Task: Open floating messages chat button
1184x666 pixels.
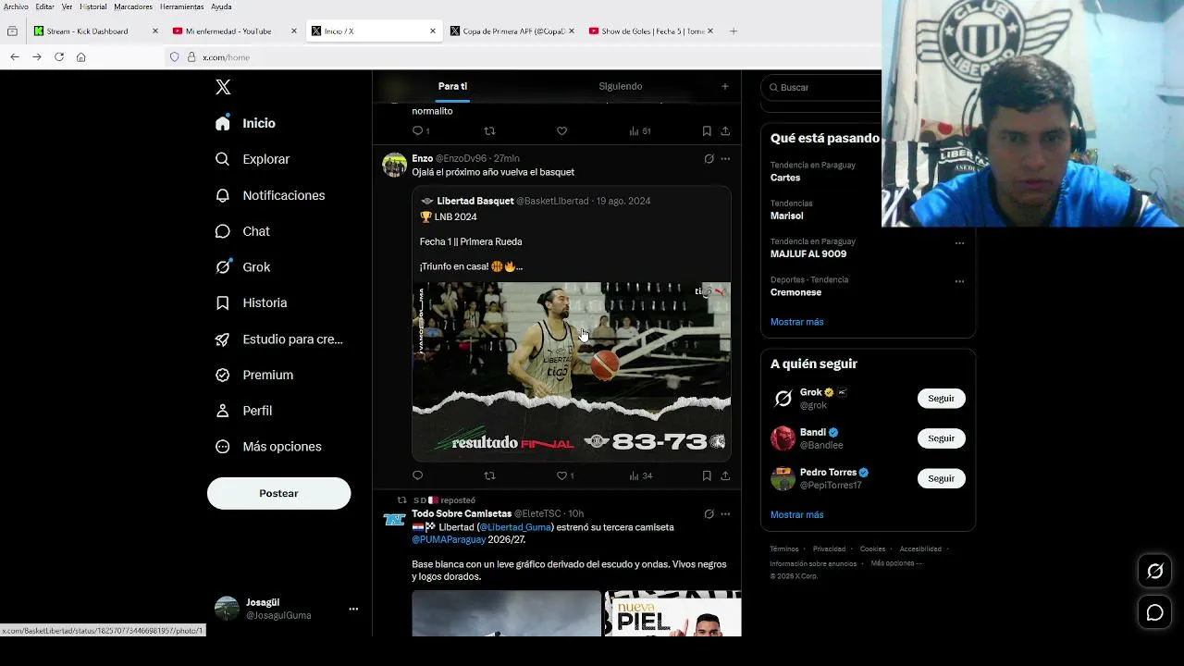Action: 1155,612
